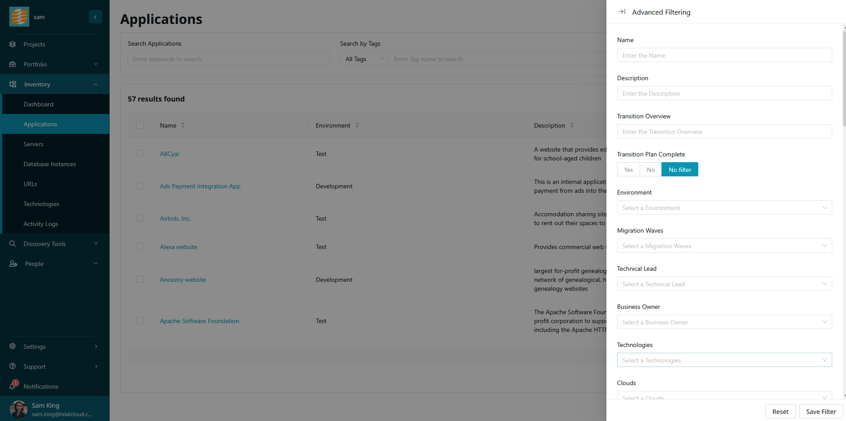Click the Settings gear icon
This screenshot has width=846, height=421.
(12, 346)
